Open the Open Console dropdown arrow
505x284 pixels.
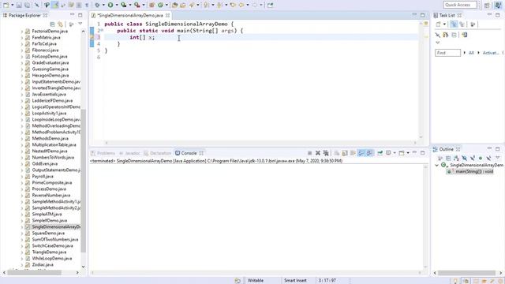pos(408,153)
